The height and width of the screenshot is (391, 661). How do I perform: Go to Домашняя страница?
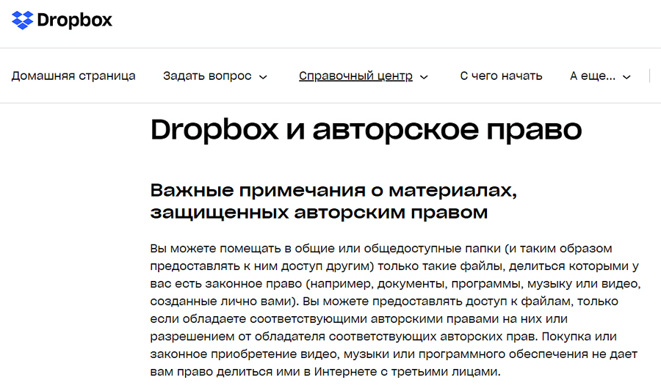point(73,76)
